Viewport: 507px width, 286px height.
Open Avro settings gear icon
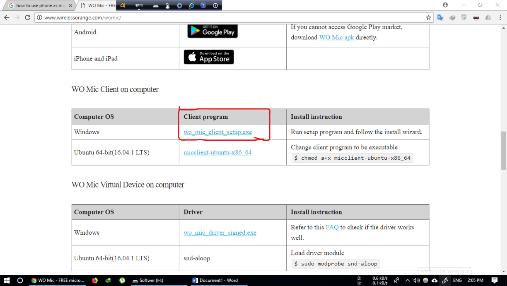coord(179,6)
